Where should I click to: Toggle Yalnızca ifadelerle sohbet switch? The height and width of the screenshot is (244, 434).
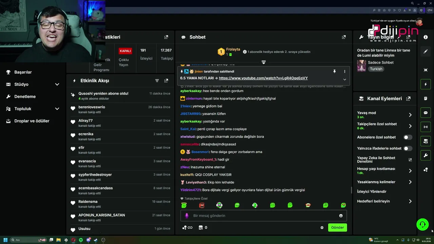pos(408,148)
